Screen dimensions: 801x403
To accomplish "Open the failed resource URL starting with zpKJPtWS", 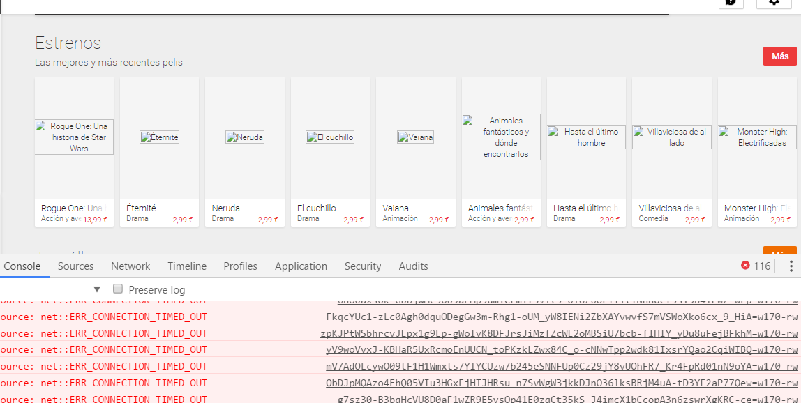I will click(558, 333).
